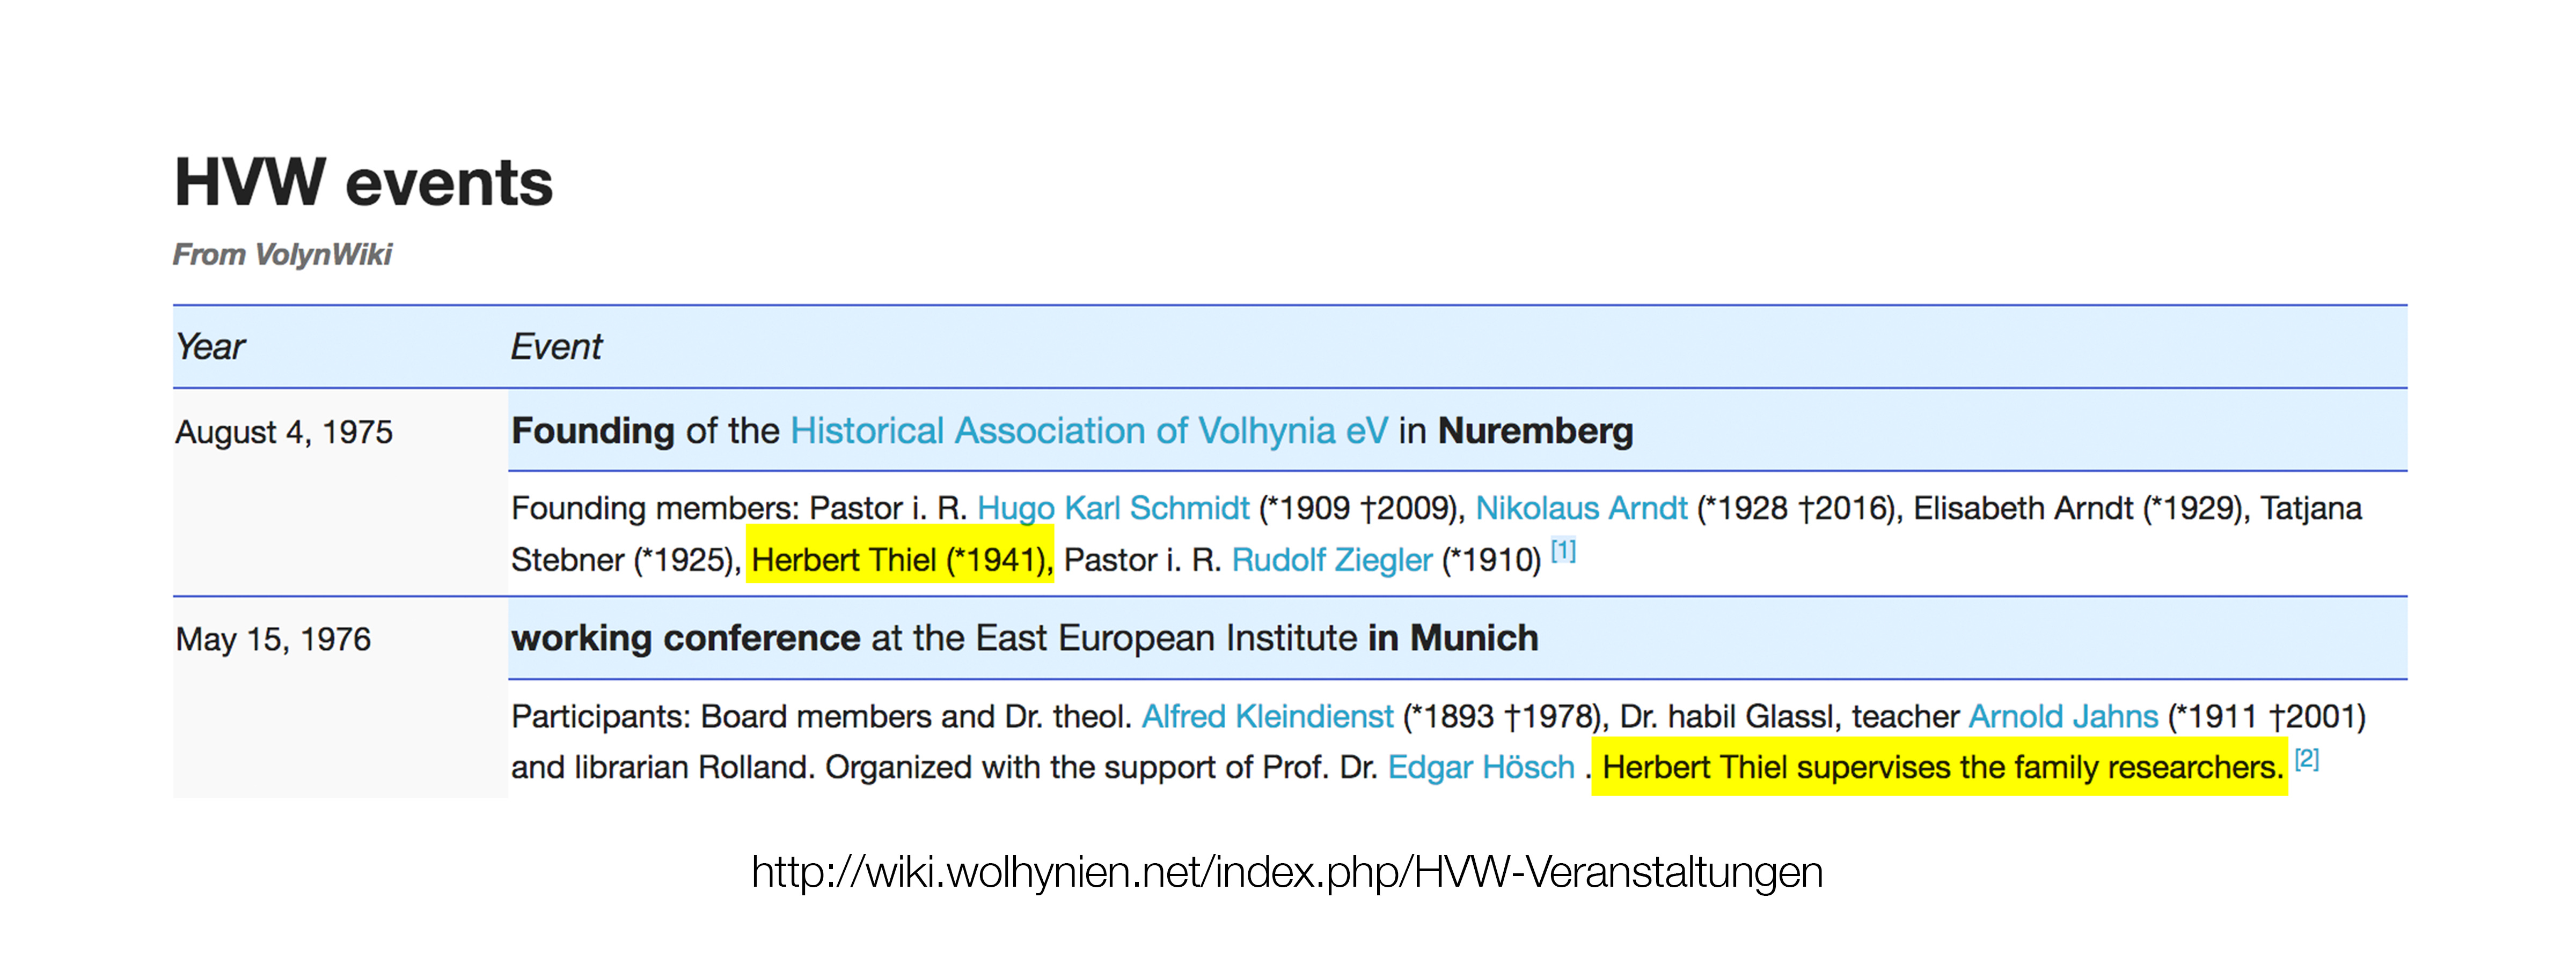Image resolution: width=2576 pixels, height=965 pixels.
Task: Click the working conference heading text
Action: pos(685,639)
